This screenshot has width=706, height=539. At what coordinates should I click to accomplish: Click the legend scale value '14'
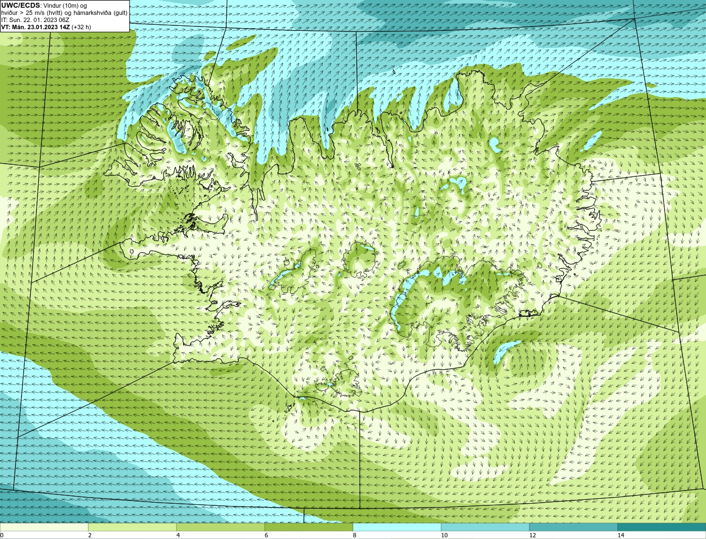pos(621,535)
